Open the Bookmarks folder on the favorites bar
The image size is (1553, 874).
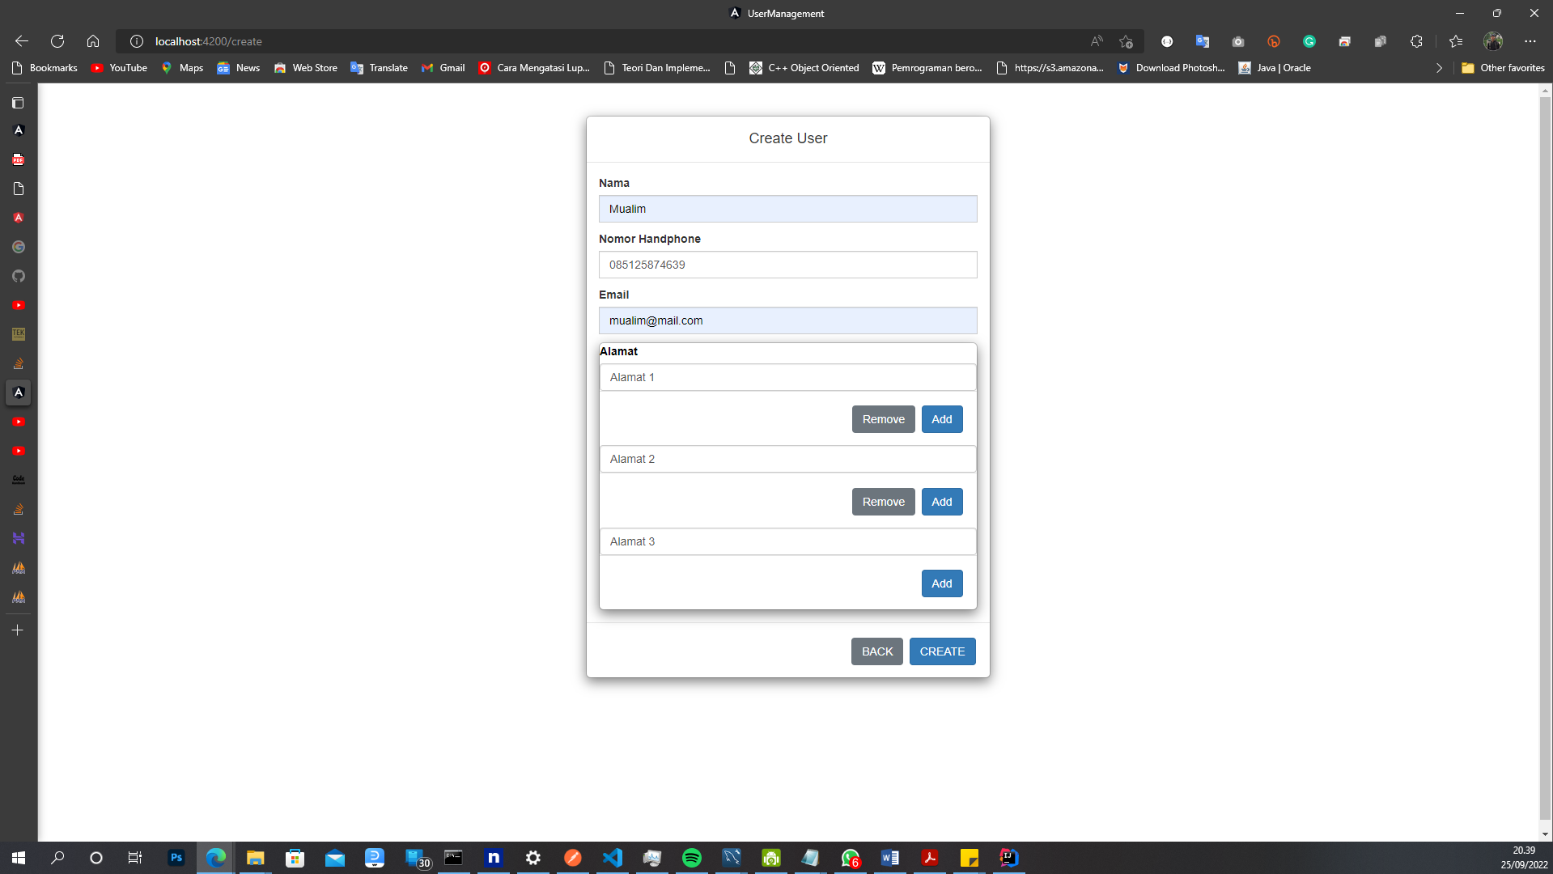tap(45, 68)
